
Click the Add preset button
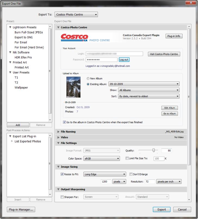[x=18, y=125]
